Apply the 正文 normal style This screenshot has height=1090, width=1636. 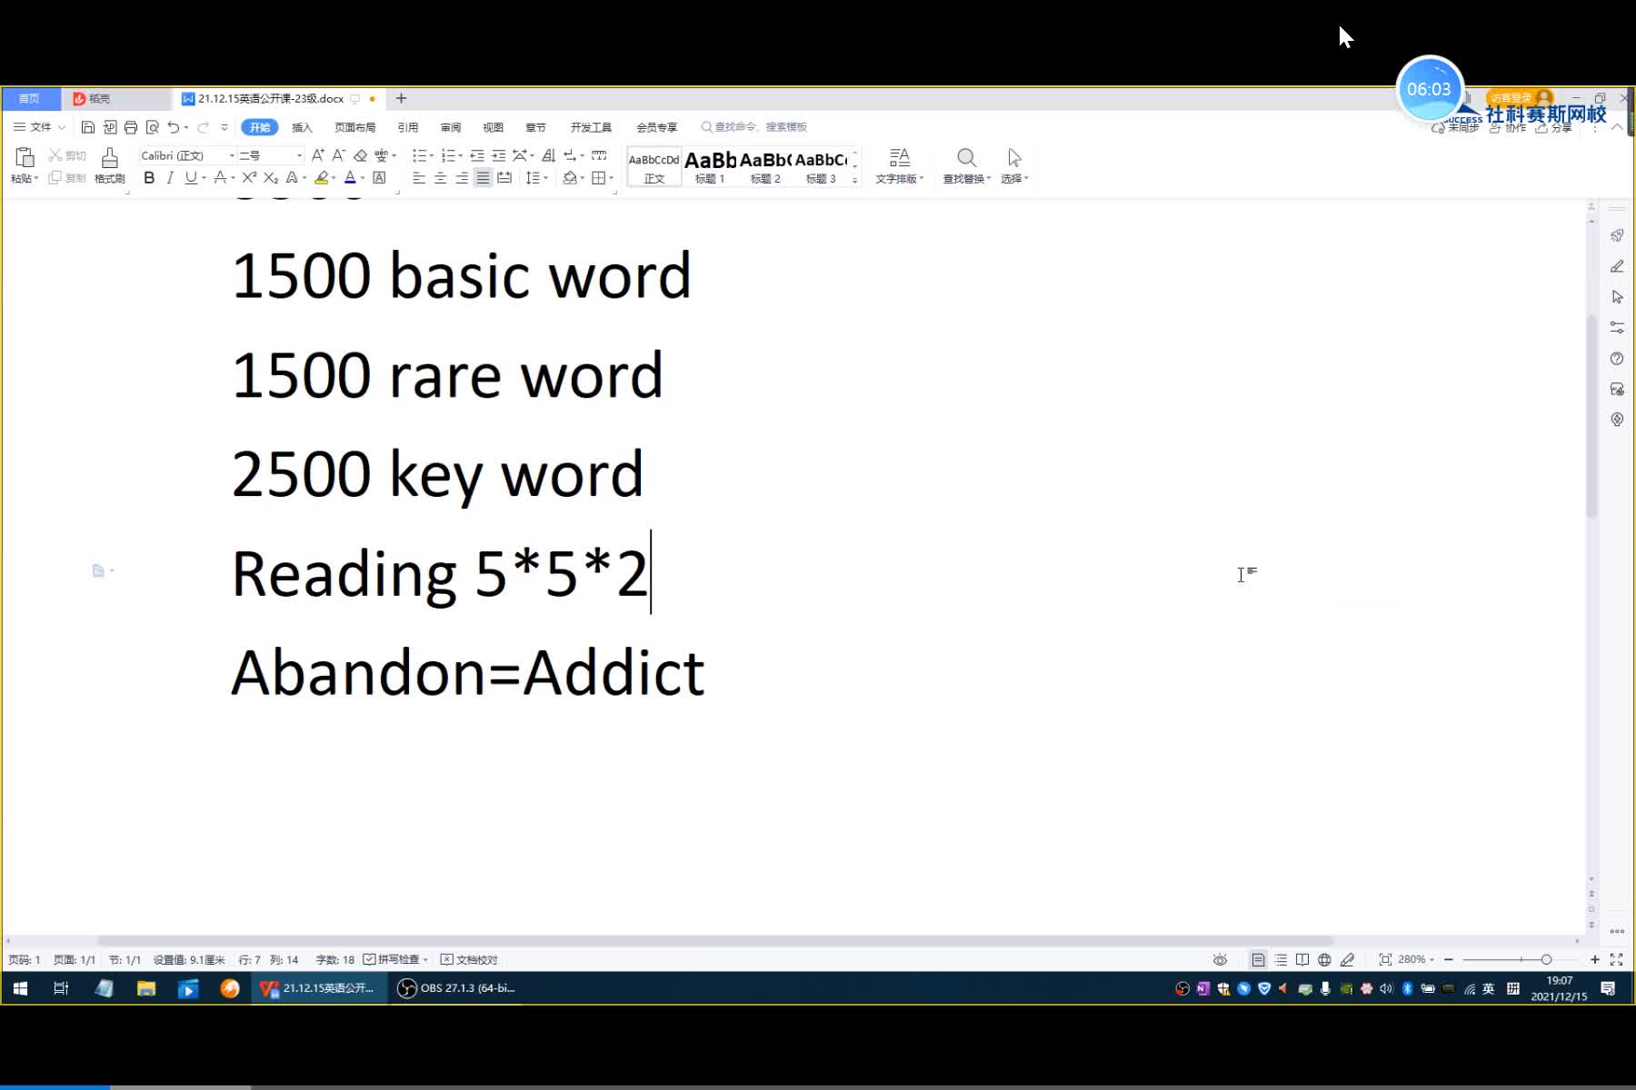(654, 167)
